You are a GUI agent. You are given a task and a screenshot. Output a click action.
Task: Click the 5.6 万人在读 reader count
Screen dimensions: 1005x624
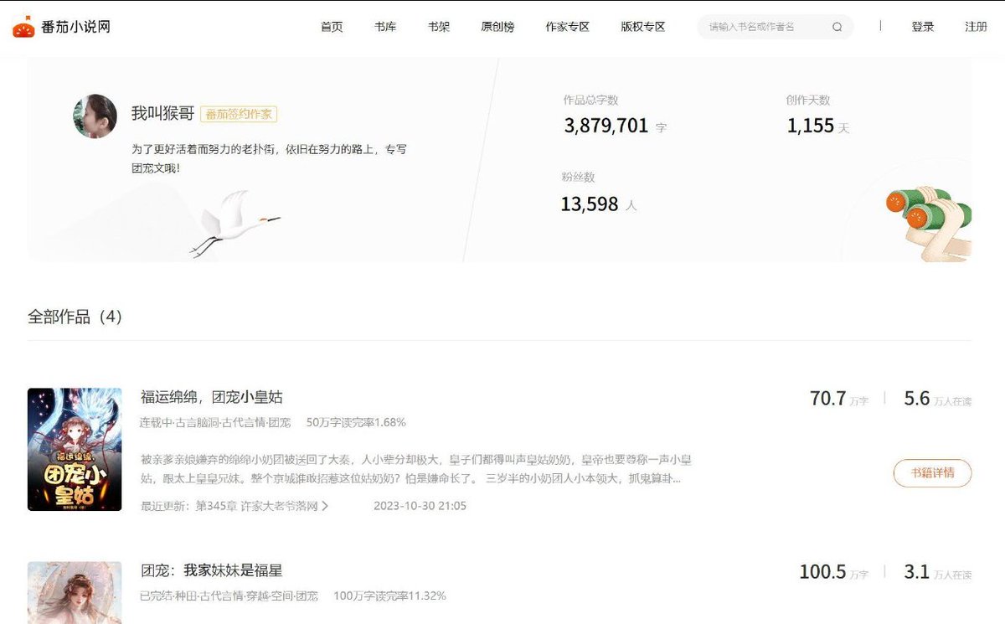pyautogui.click(x=938, y=399)
